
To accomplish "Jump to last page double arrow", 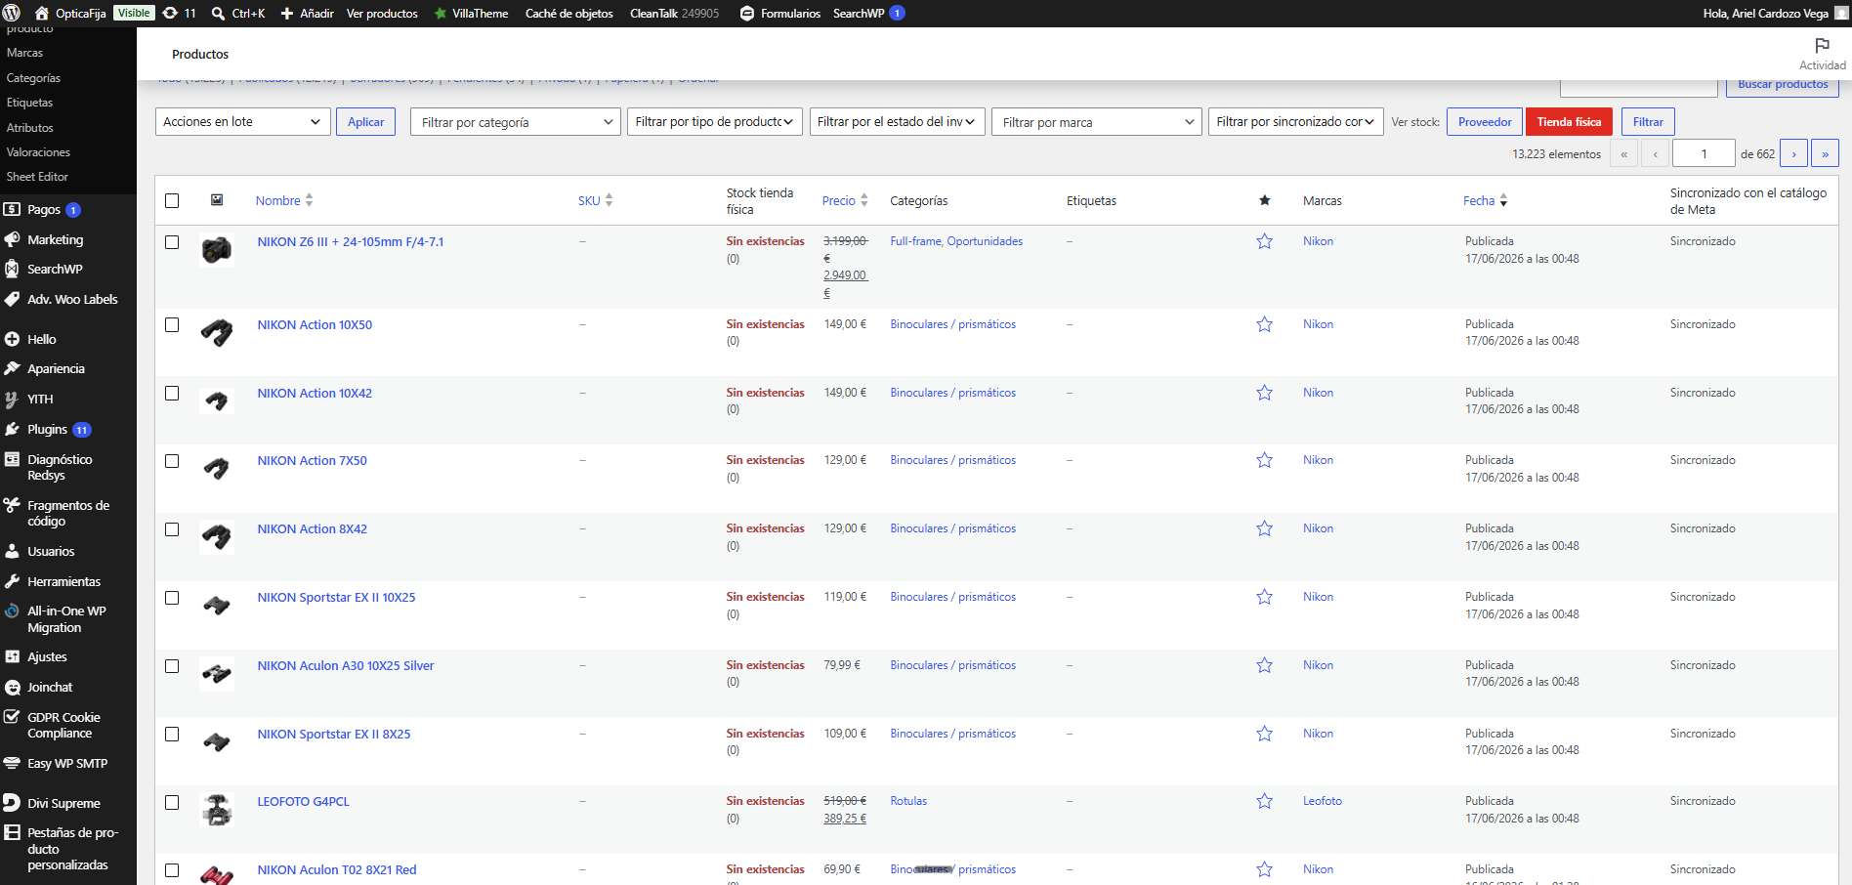I will pos(1825,153).
